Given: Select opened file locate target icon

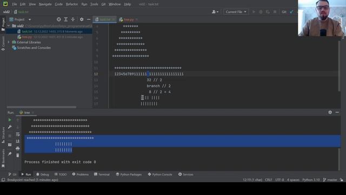Looking at the screenshot, I should click(59, 19).
